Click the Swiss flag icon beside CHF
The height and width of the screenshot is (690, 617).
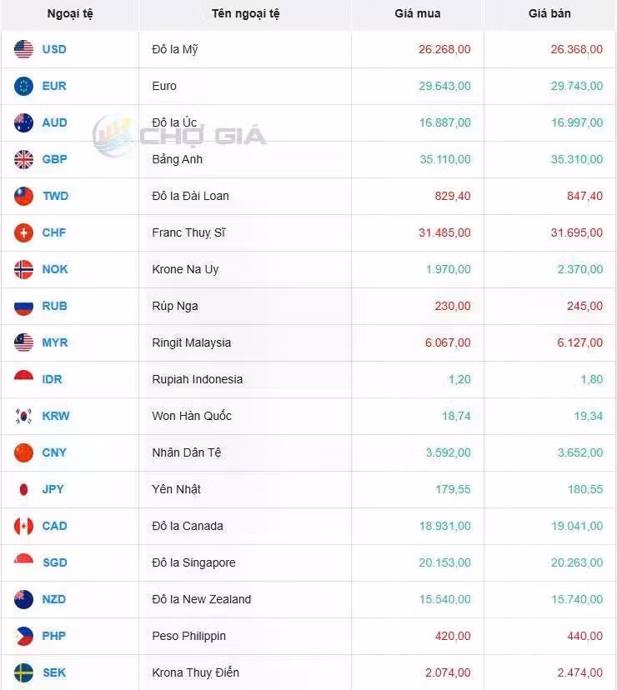pyautogui.click(x=24, y=232)
